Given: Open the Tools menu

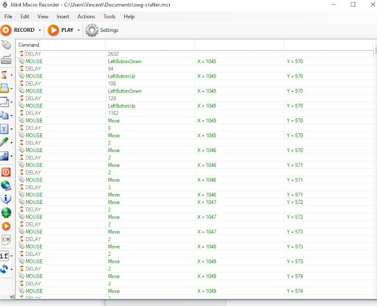Looking at the screenshot, I should tap(110, 17).
